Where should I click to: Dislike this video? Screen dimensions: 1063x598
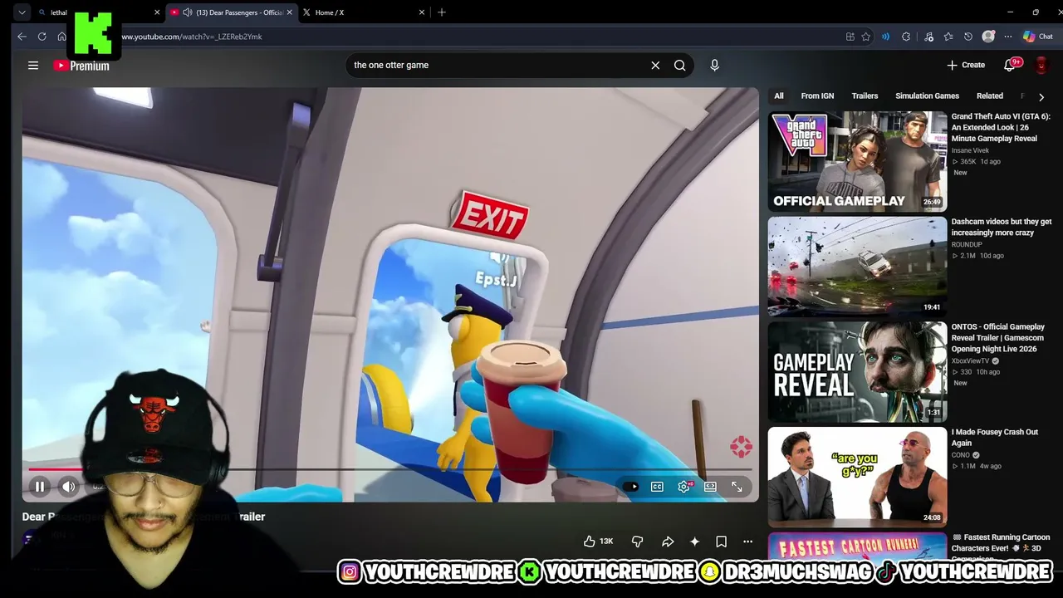(x=637, y=542)
